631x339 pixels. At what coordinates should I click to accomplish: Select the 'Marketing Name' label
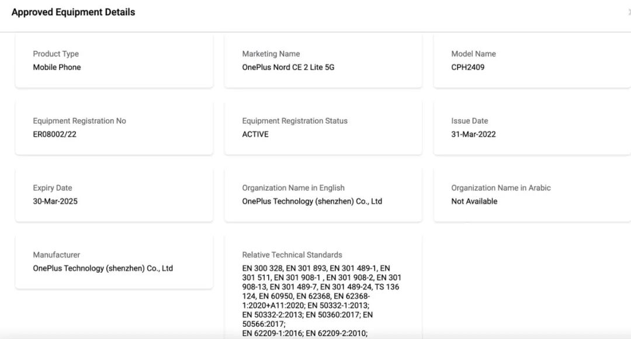coord(271,54)
